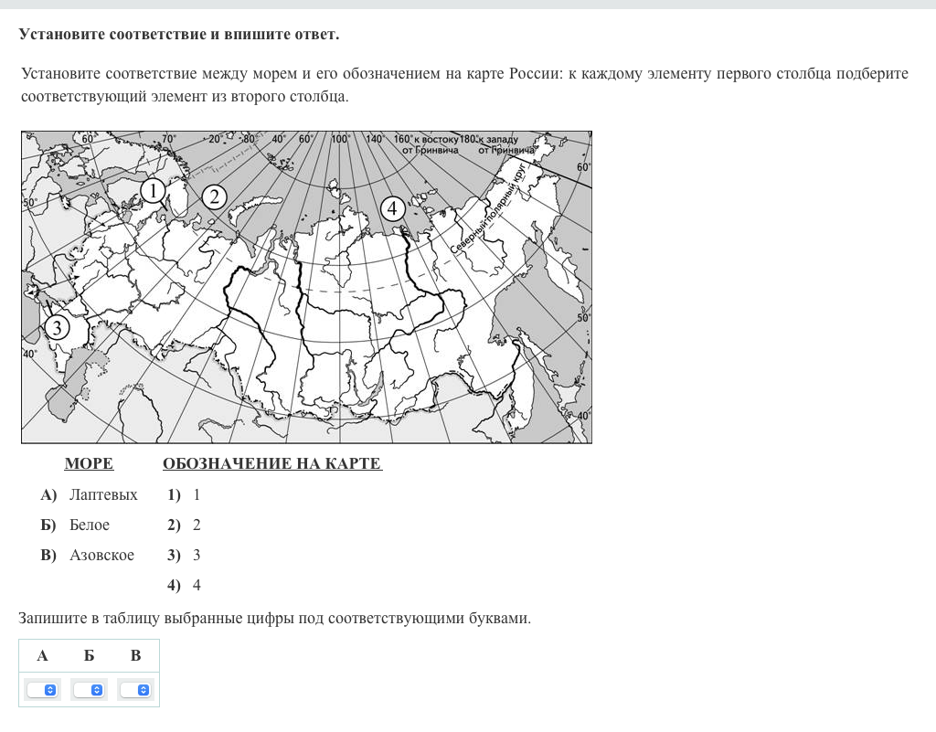Click circled marker 3 on the map
This screenshot has width=936, height=732.
click(57, 327)
